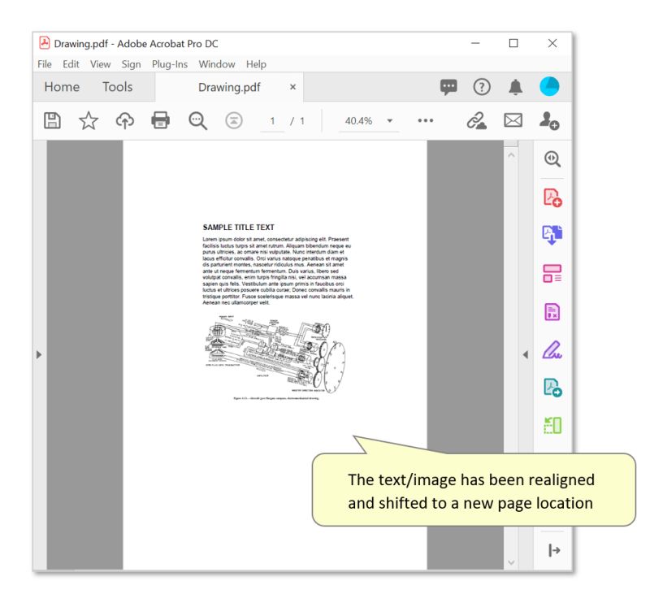The image size is (650, 607).
Task: Open the Plug-Ins menu
Action: [x=169, y=63]
